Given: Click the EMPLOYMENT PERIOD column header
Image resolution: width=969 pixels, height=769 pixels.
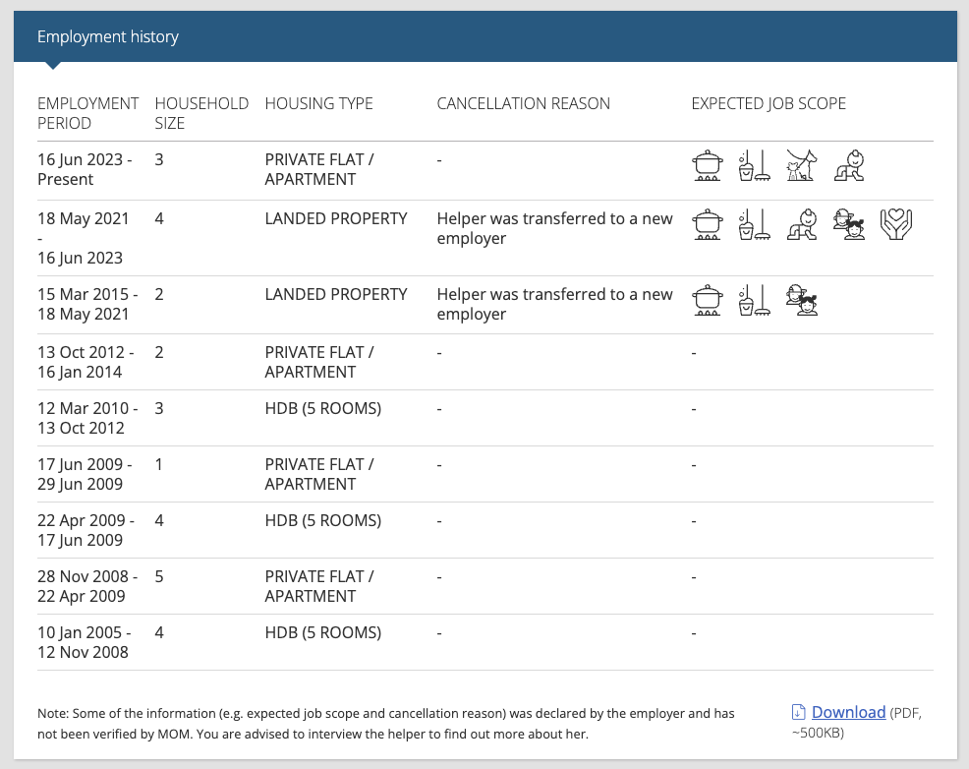Looking at the screenshot, I should tap(87, 113).
